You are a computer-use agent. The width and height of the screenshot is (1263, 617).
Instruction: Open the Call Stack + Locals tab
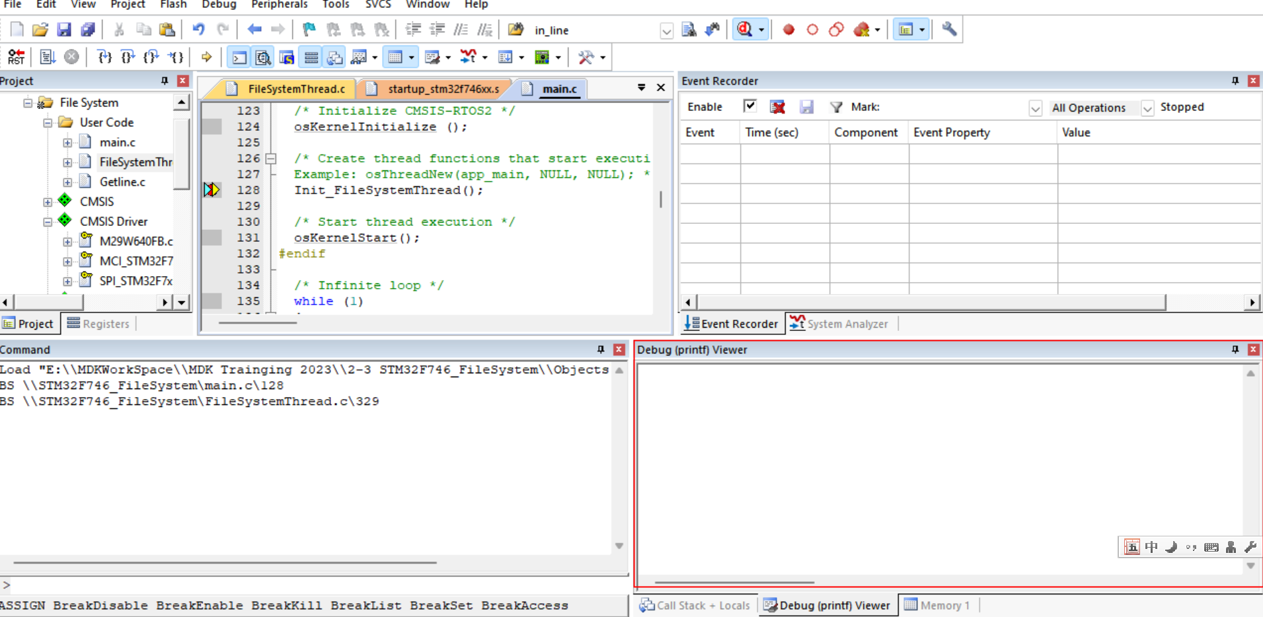pos(695,605)
